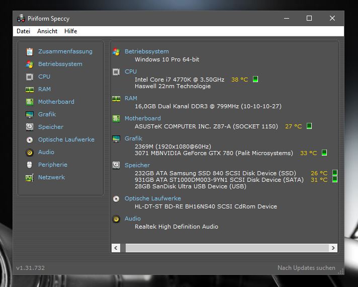Click the Betriebssystem Windows flag icon in sidebar
Screen dimensions: 358x287
pyautogui.click(x=30, y=64)
